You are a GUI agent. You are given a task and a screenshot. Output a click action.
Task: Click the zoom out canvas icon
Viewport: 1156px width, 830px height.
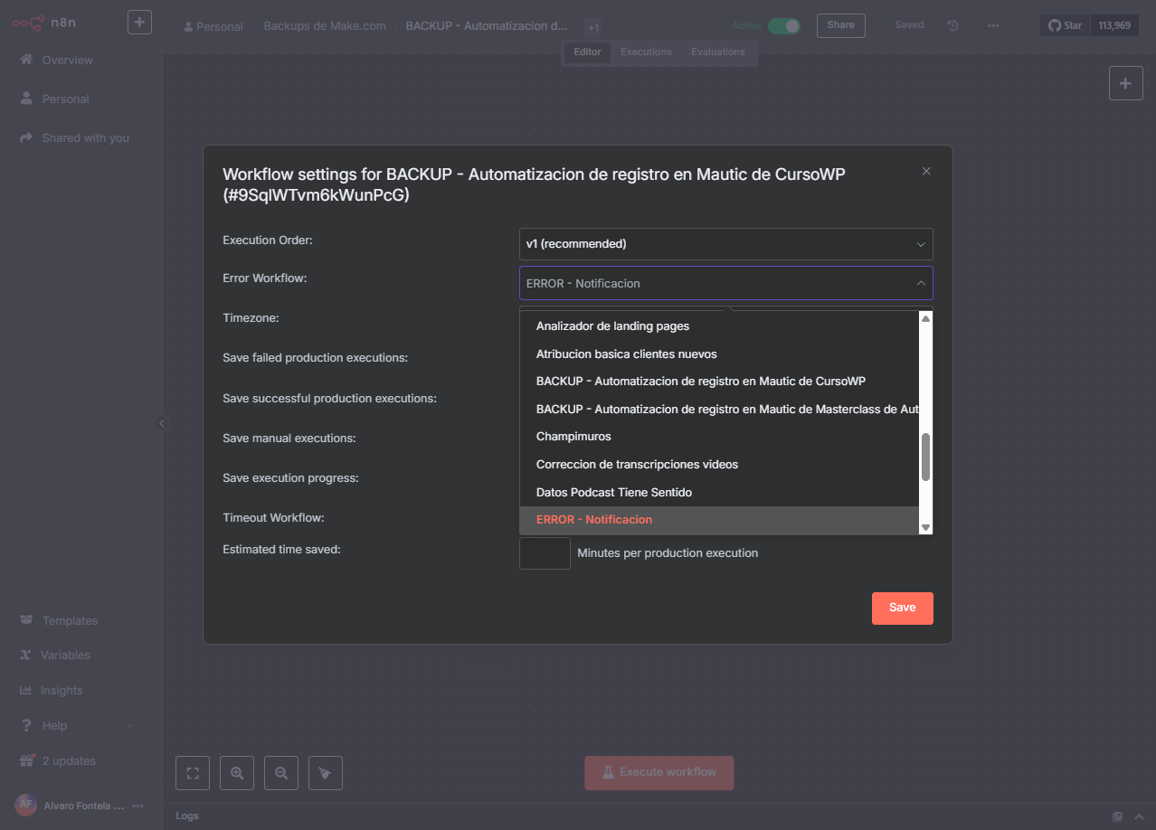tap(281, 773)
